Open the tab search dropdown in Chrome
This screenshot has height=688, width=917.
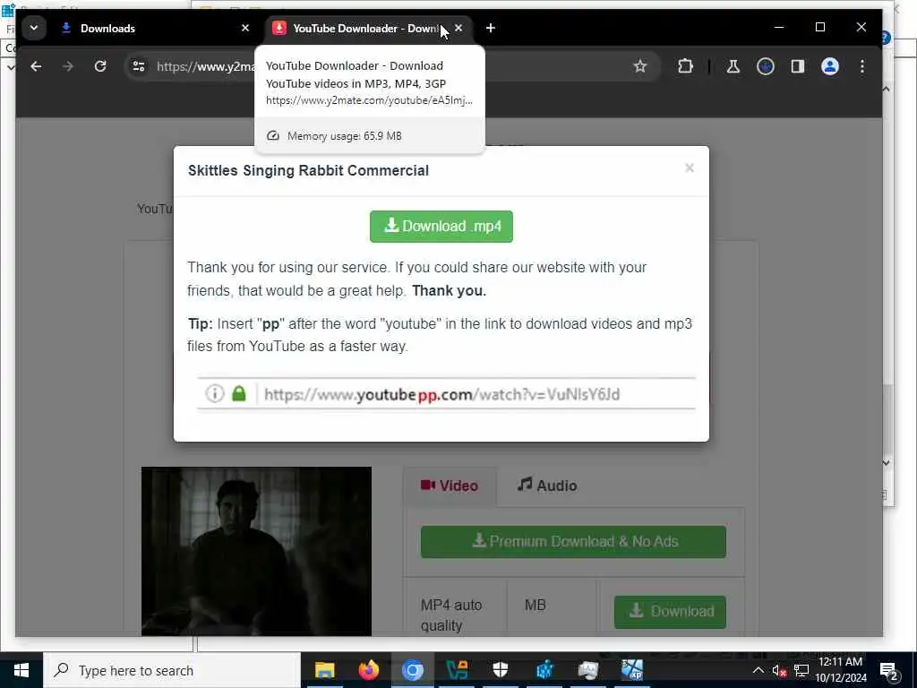(x=34, y=28)
